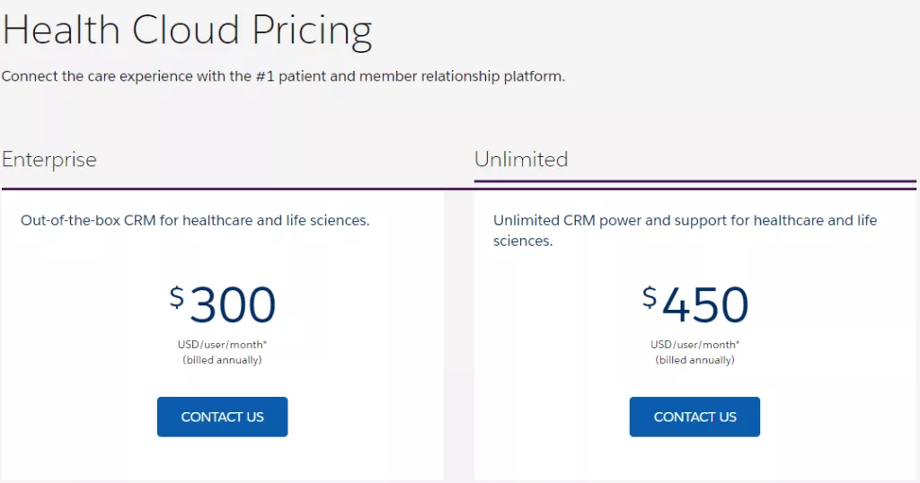The image size is (920, 483).
Task: Click '(billed annually)' note in Unlimited card
Action: click(695, 360)
